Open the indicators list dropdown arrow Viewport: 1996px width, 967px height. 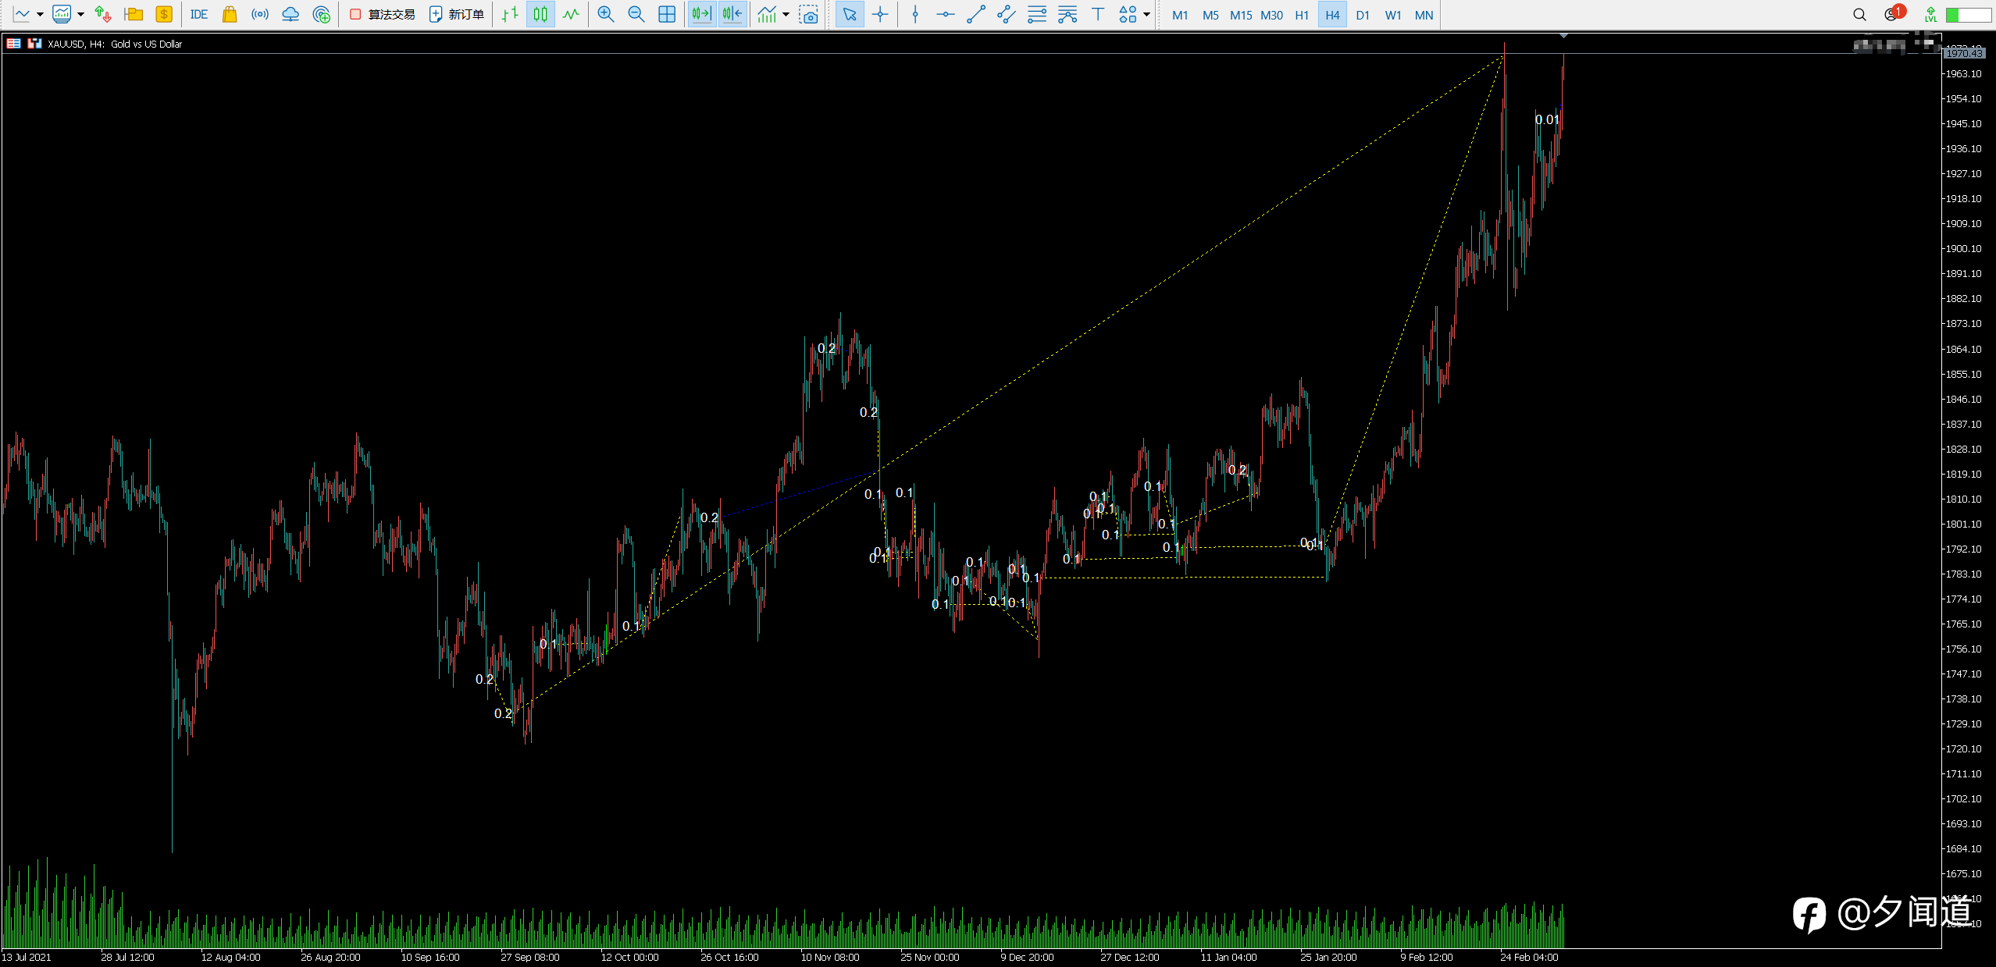pyautogui.click(x=786, y=15)
